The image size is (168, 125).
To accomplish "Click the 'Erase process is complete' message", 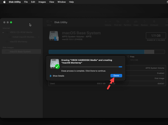I will coord(83,71).
